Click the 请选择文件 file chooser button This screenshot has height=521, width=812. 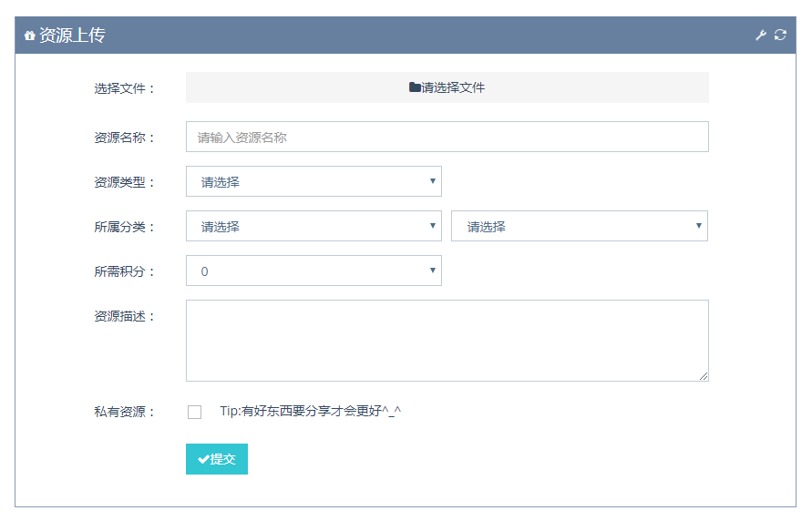pyautogui.click(x=447, y=87)
